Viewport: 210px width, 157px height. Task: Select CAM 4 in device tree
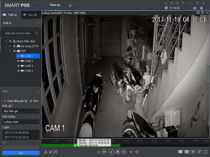pos(28,71)
